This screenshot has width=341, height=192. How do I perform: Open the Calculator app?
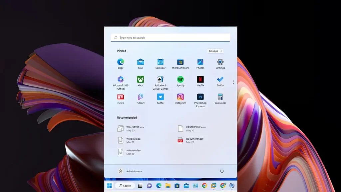pyautogui.click(x=220, y=97)
